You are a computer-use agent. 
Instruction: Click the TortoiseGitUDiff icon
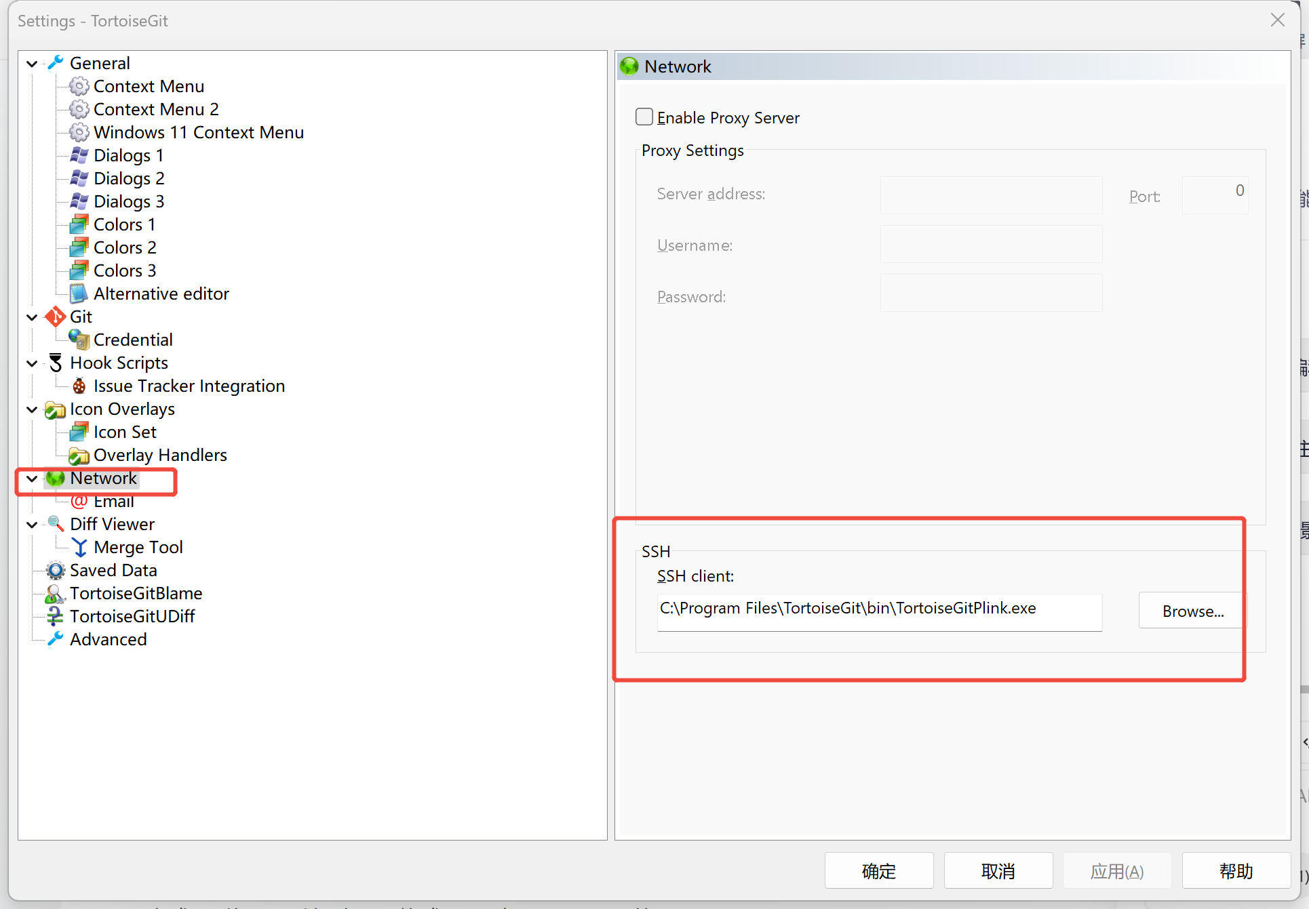pyautogui.click(x=56, y=616)
